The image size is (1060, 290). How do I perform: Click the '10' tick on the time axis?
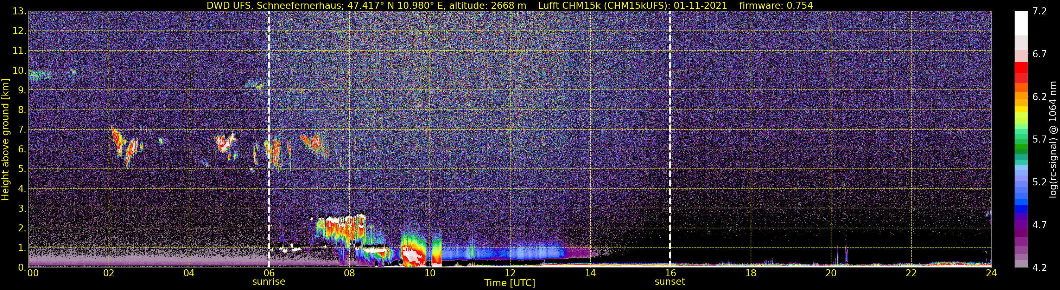(430, 273)
